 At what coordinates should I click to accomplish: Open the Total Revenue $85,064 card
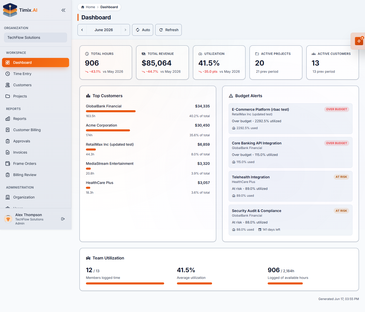162,63
